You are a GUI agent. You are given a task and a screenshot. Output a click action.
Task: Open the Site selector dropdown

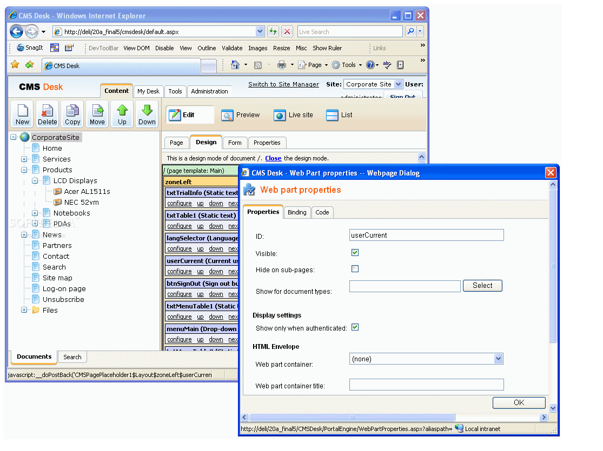(399, 84)
